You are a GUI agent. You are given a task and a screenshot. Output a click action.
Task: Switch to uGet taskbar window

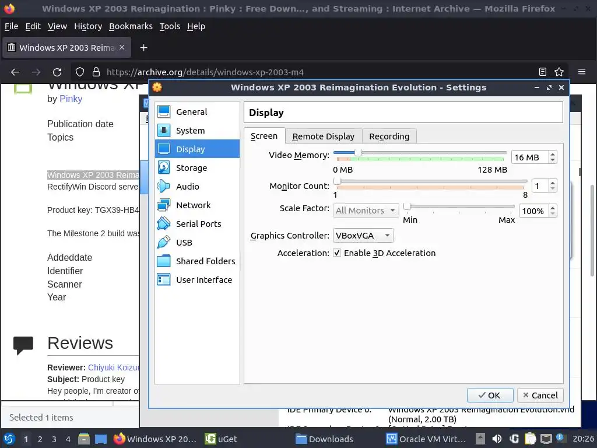pyautogui.click(x=221, y=439)
